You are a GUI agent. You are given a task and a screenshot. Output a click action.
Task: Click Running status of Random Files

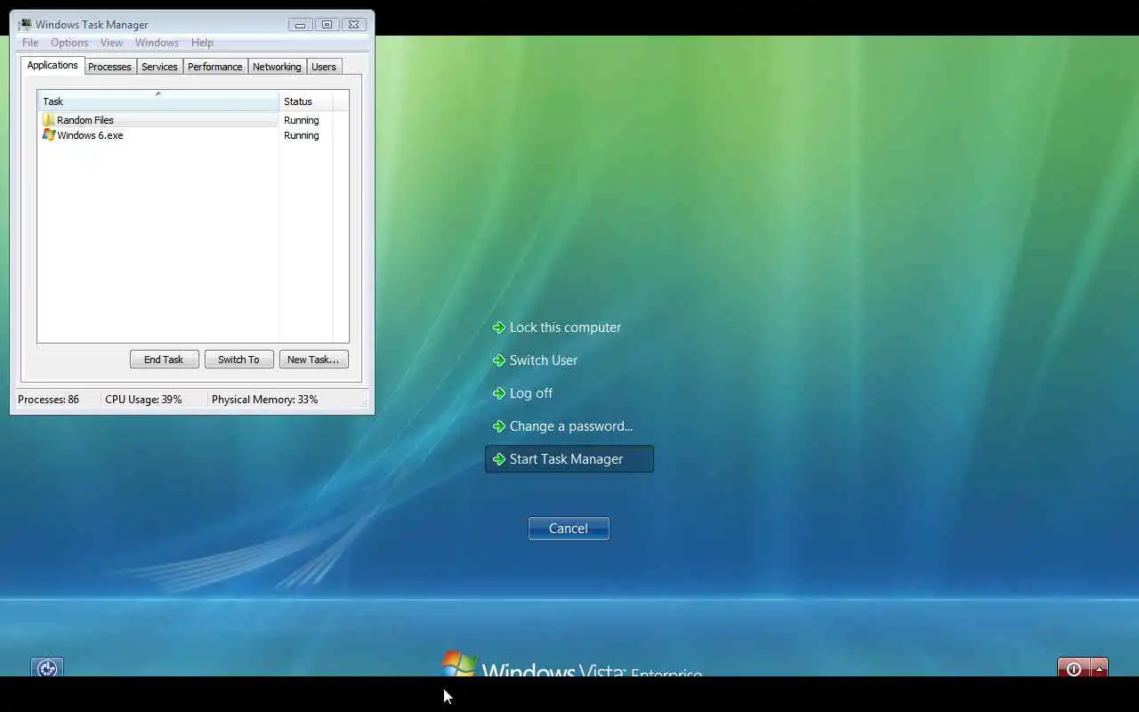[x=302, y=120]
